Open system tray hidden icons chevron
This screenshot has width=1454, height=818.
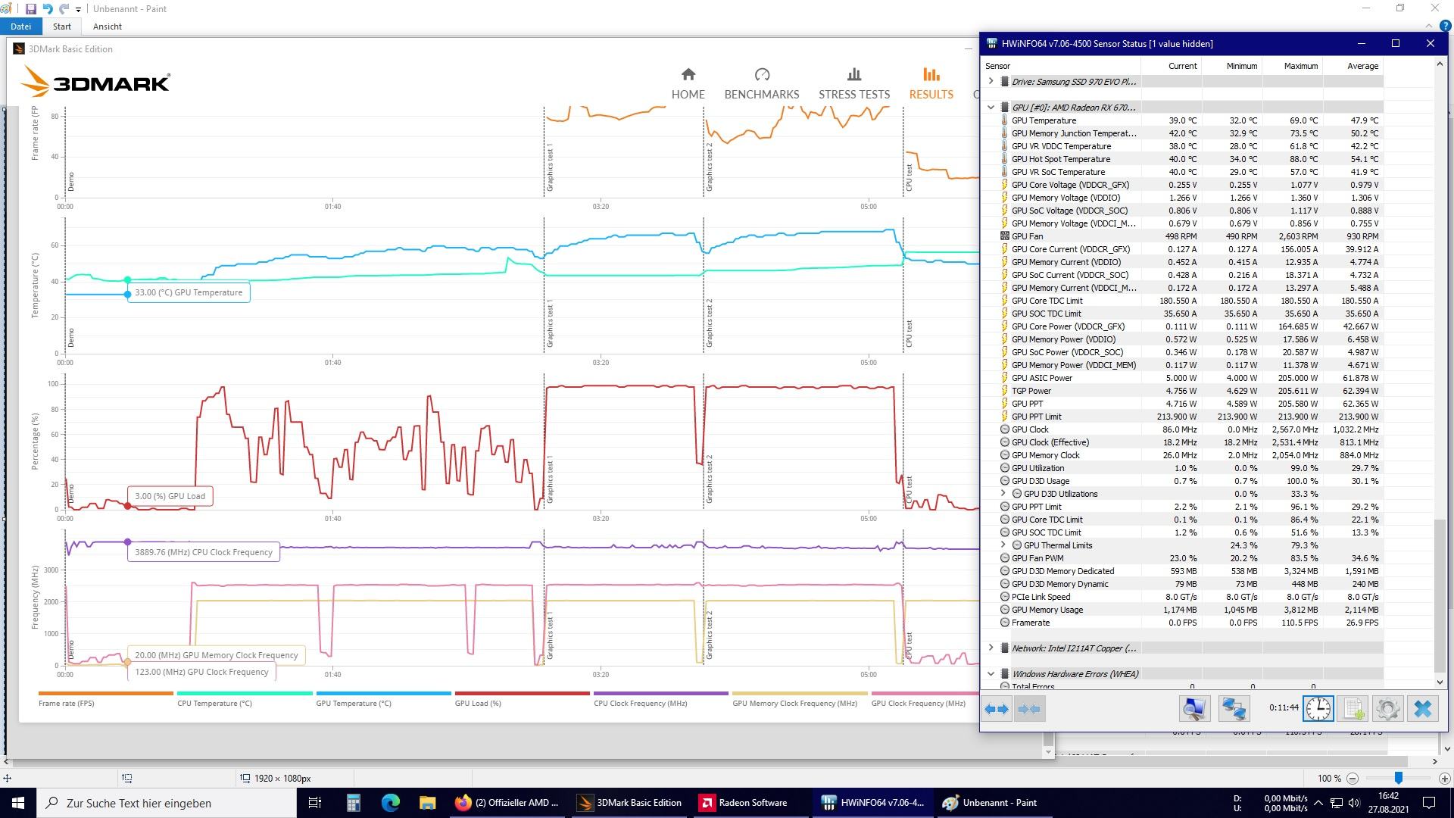1318,803
